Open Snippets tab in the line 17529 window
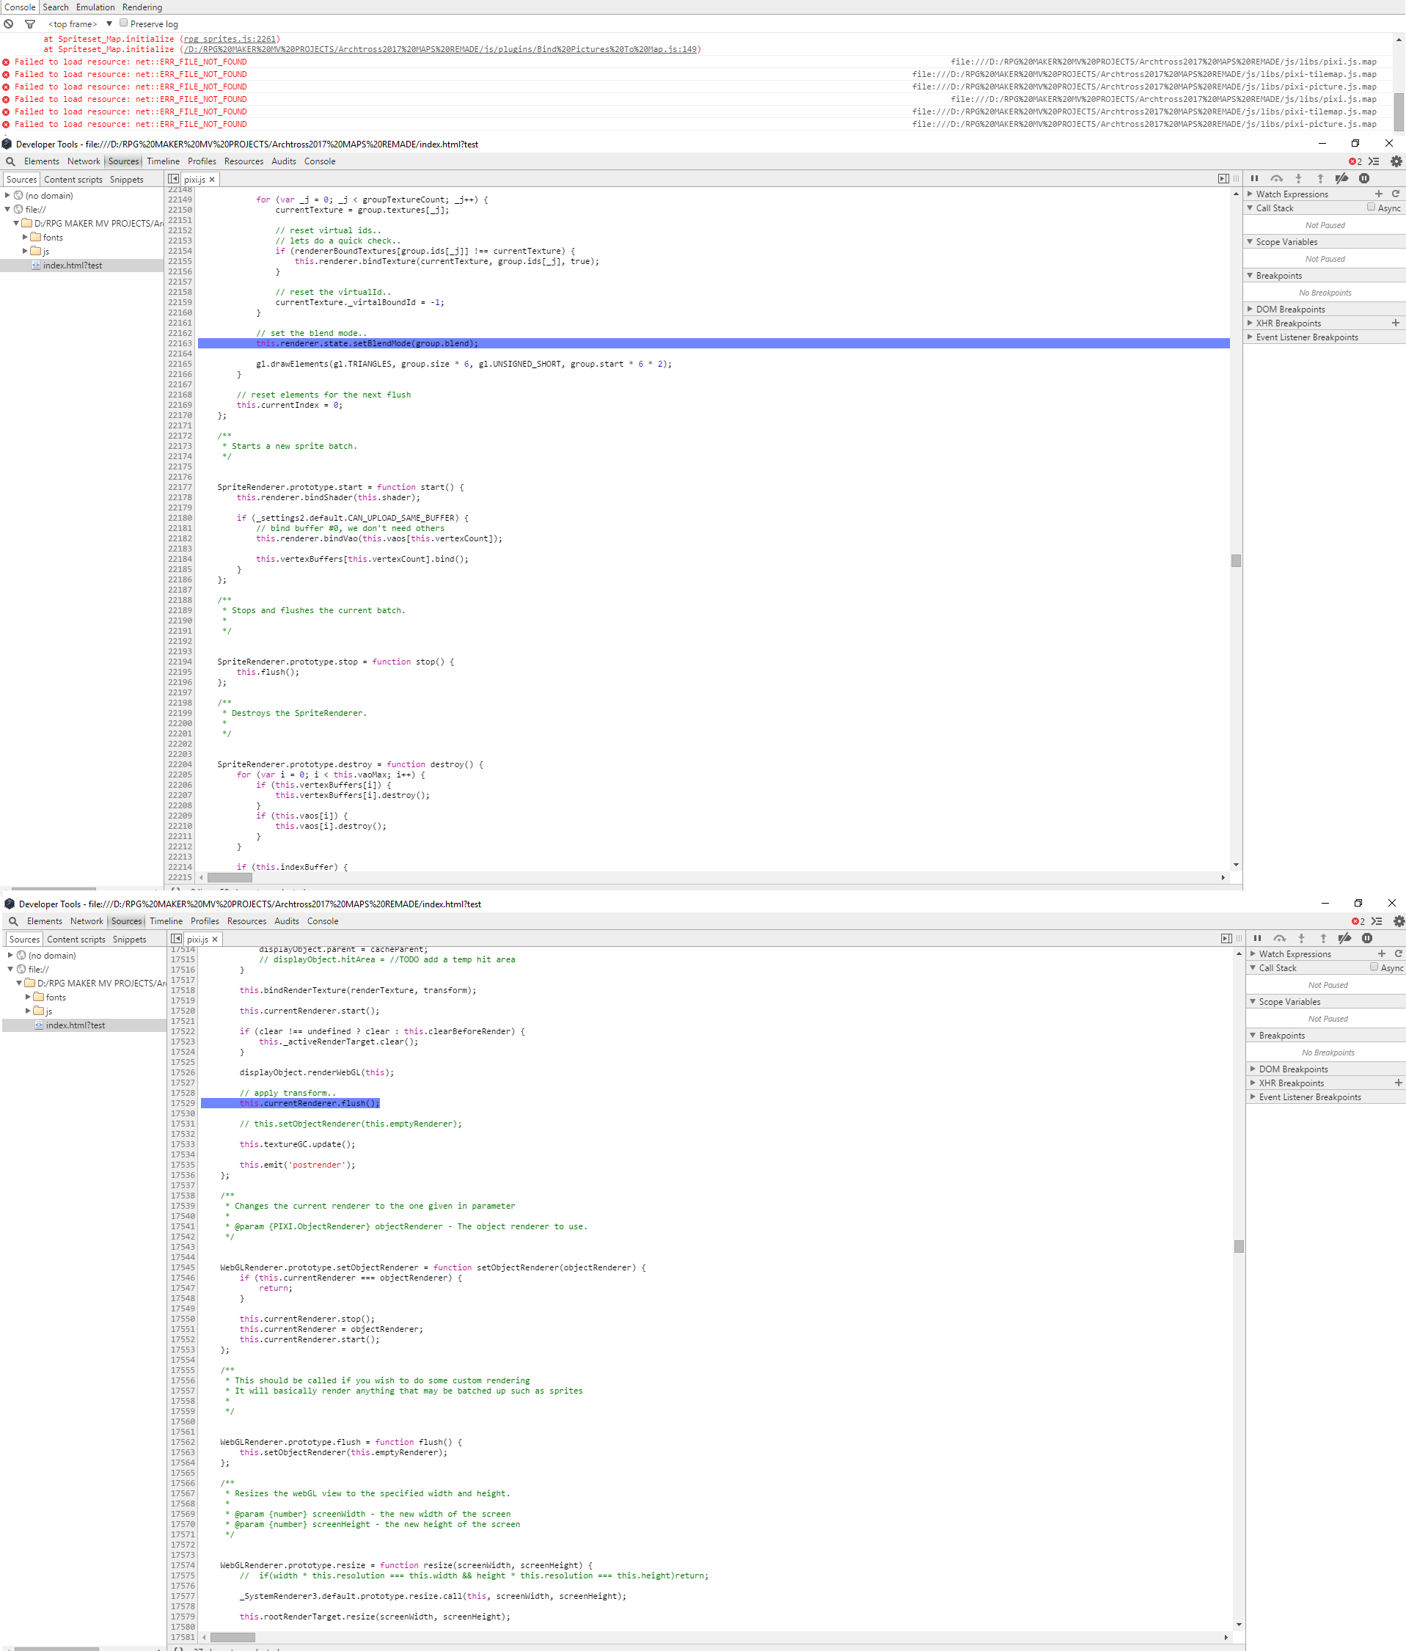Viewport: 1406px width, 1651px height. (130, 940)
